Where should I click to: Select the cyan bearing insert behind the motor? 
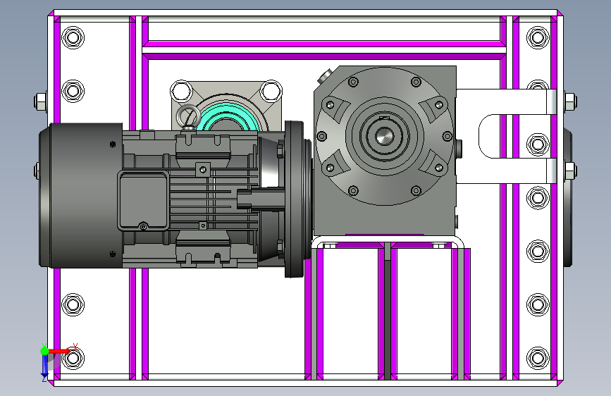pyautogui.click(x=228, y=116)
